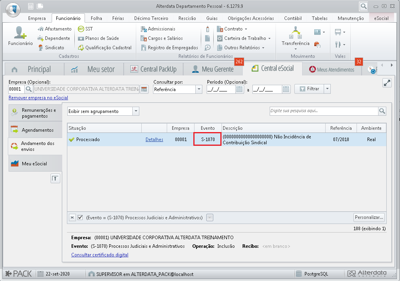Click the briefcase with clock icon in Movimento

point(317,45)
